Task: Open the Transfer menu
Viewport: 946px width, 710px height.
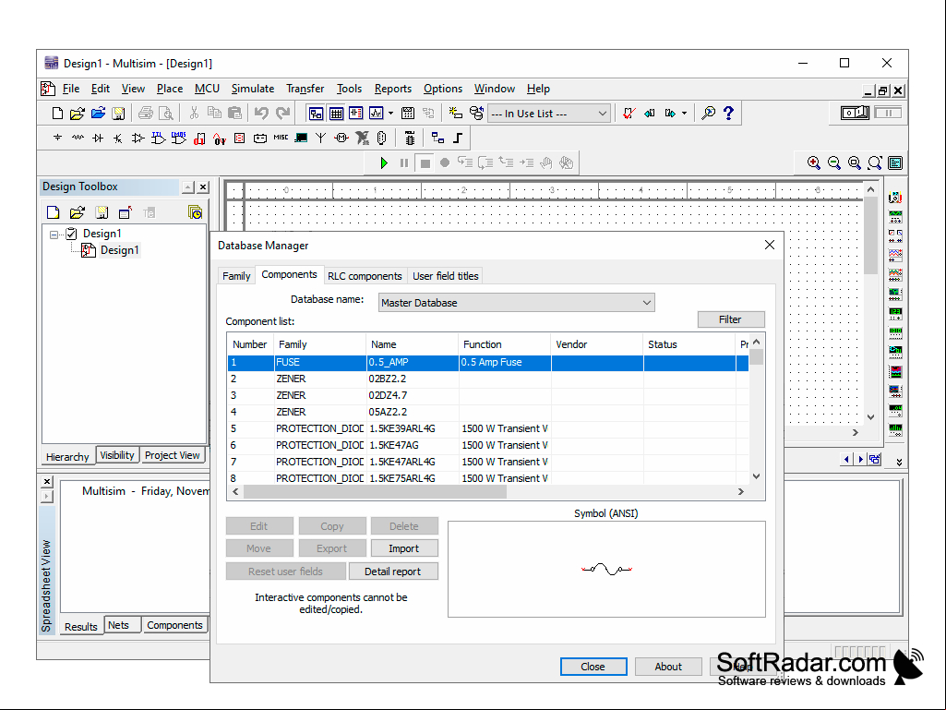Action: 305,89
